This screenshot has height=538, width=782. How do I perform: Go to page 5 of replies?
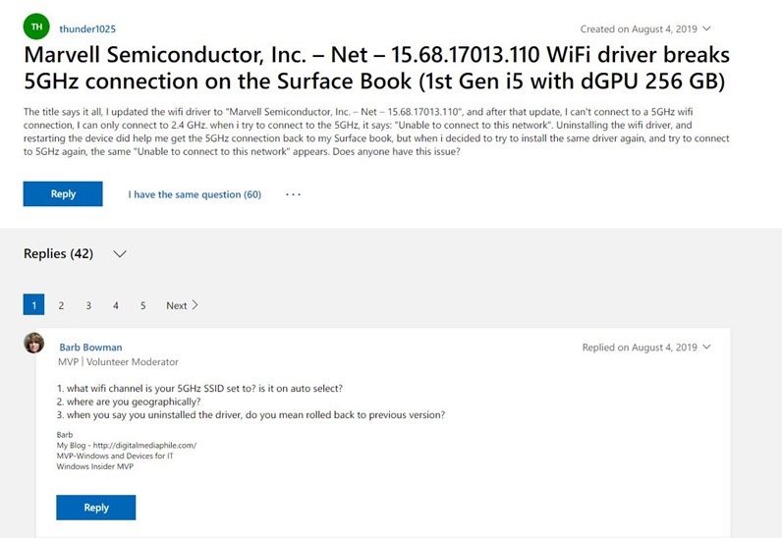pos(142,305)
